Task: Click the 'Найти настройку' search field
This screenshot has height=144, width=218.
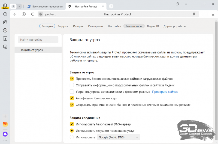Action: click(x=38, y=40)
